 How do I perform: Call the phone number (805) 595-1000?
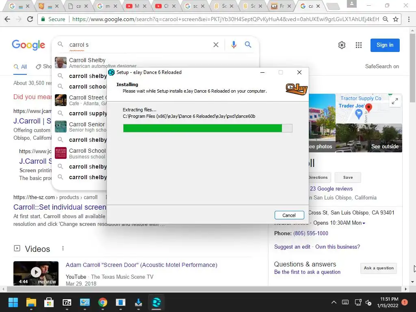click(311, 233)
